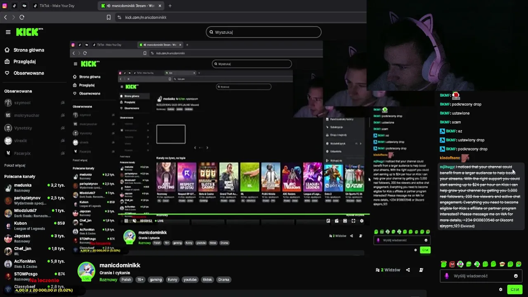Screen dimensions: 528x297
Task: Click offline icon beside szymool
Action: [63, 103]
